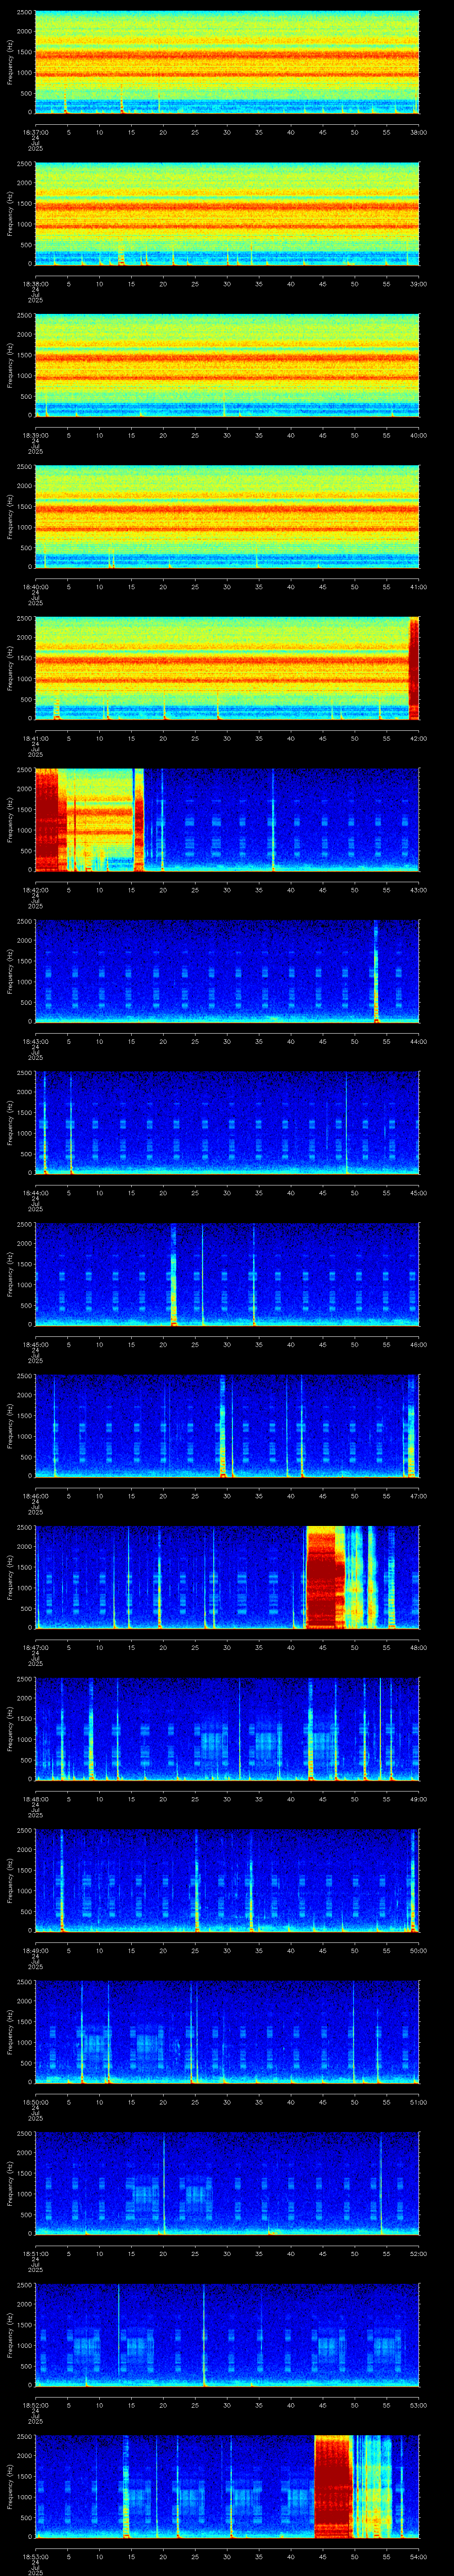Image resolution: width=454 pixels, height=2576 pixels.
Task: Click the 18:53:00 start time label
Action: click(x=35, y=2556)
